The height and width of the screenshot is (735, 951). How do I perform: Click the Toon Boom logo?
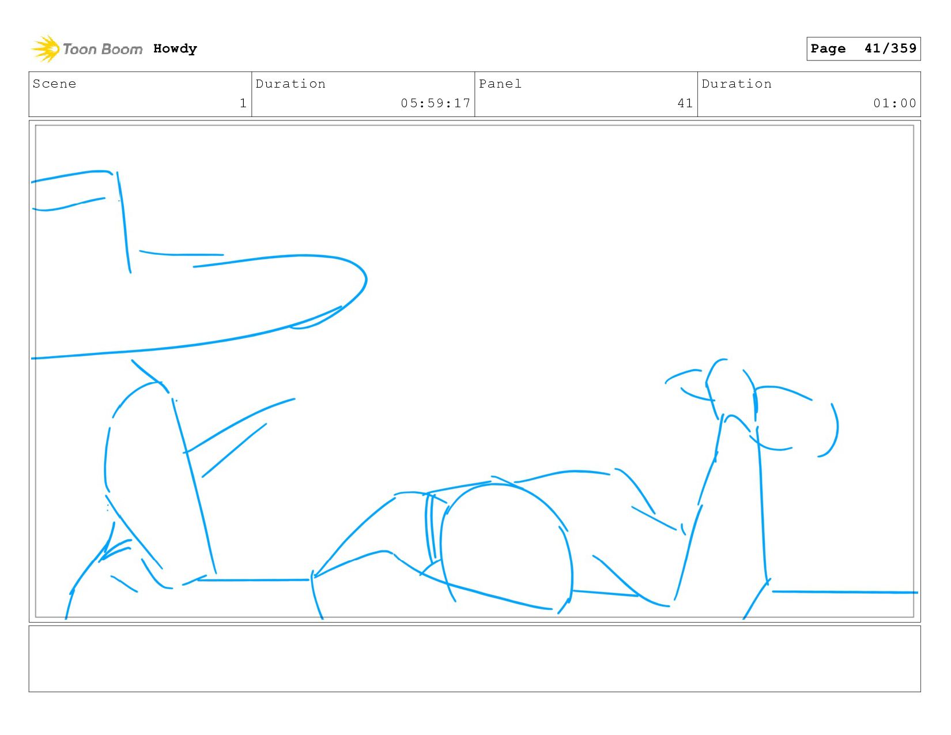pyautogui.click(x=86, y=49)
